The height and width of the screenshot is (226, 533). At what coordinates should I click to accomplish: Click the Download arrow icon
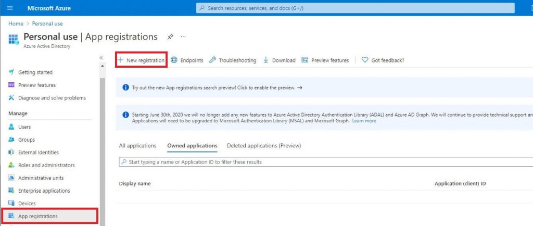click(266, 60)
